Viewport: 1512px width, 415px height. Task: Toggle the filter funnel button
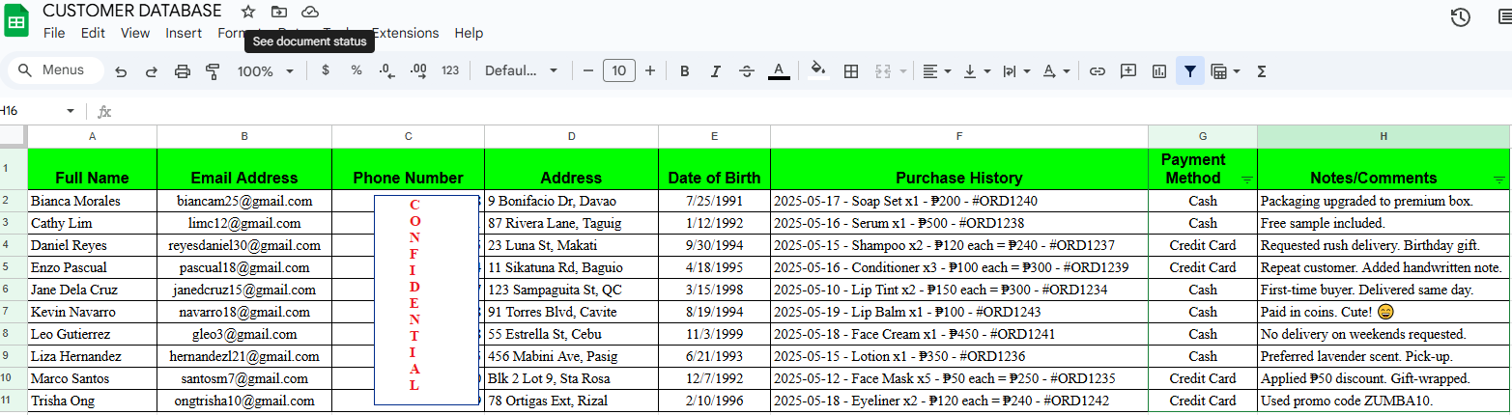coord(1190,71)
